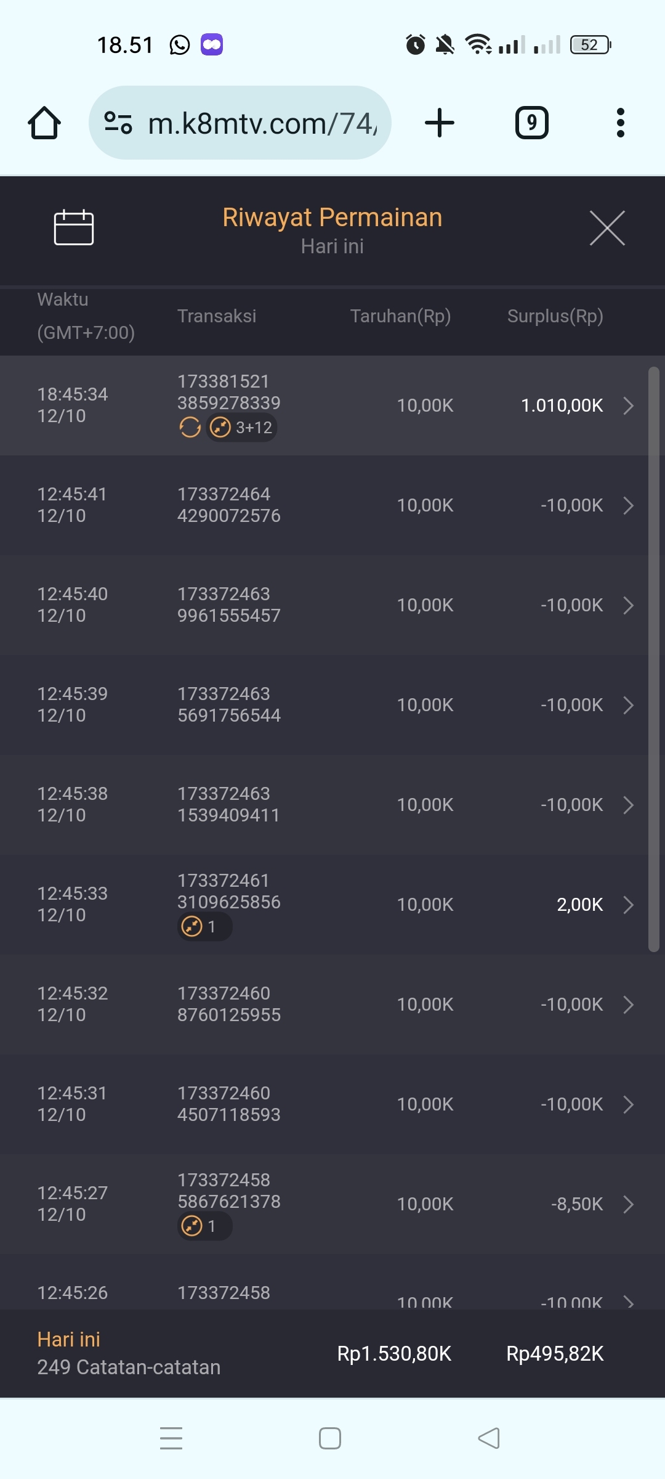
Task: Expand the 1.010,00K surplus transaction details
Action: [x=628, y=405]
